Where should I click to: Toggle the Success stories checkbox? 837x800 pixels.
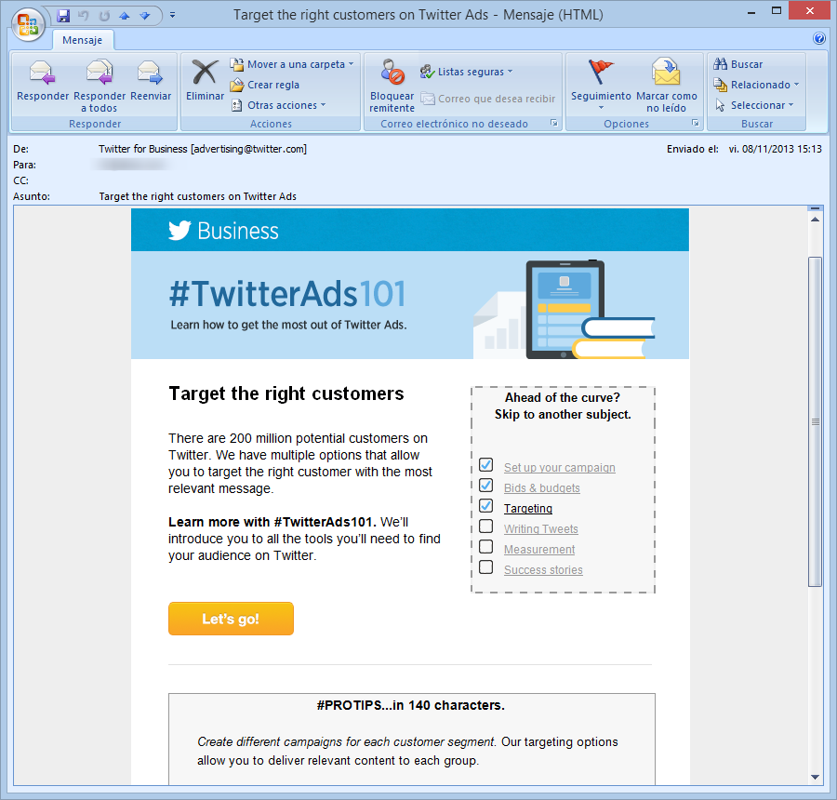click(485, 567)
